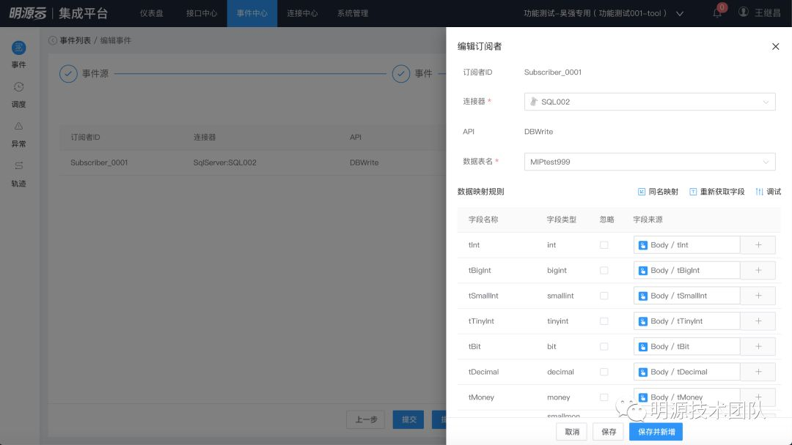Image resolution: width=792 pixels, height=445 pixels.
Task: Click the 上一步 button
Action: [x=366, y=419]
